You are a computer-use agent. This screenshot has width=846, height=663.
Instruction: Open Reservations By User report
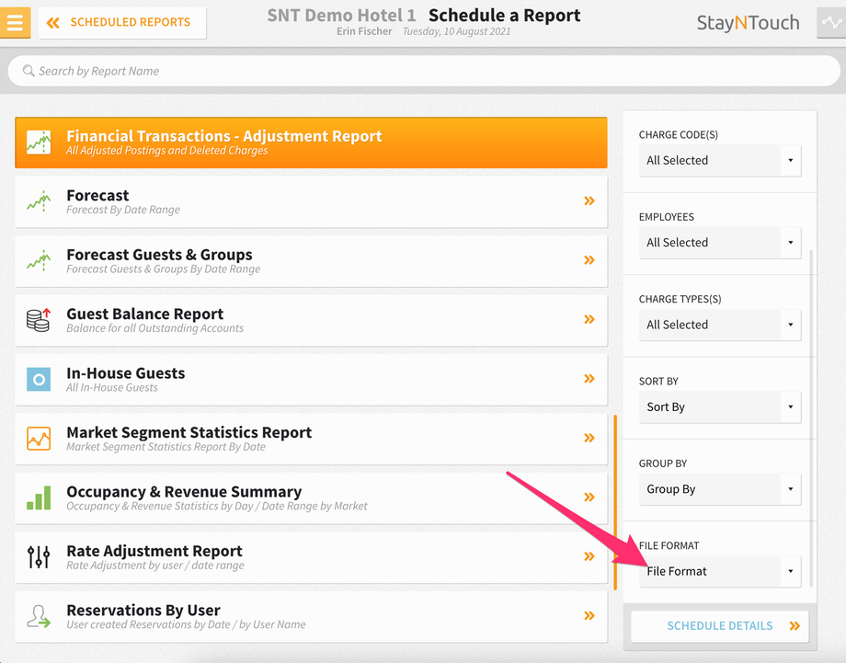311,617
